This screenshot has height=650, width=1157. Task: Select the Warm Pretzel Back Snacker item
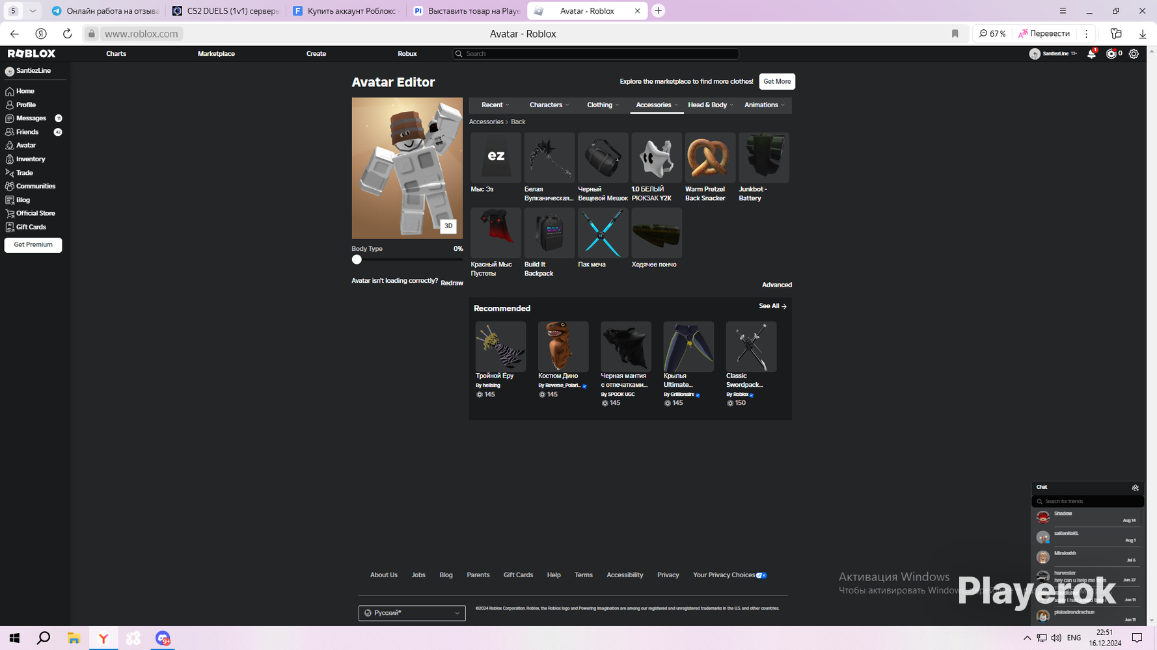tap(710, 167)
